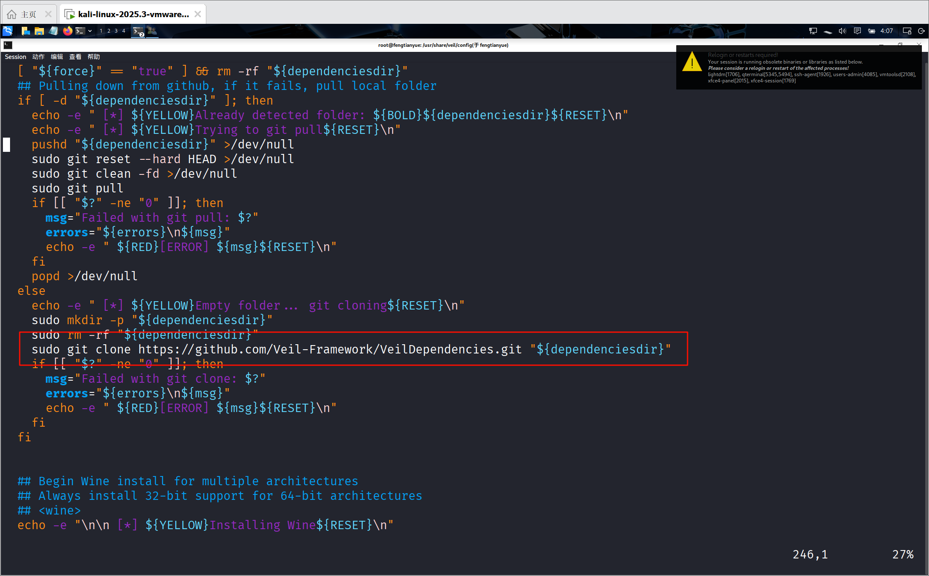929x576 pixels.
Task: Click the clock showing 4:07
Action: pos(886,31)
